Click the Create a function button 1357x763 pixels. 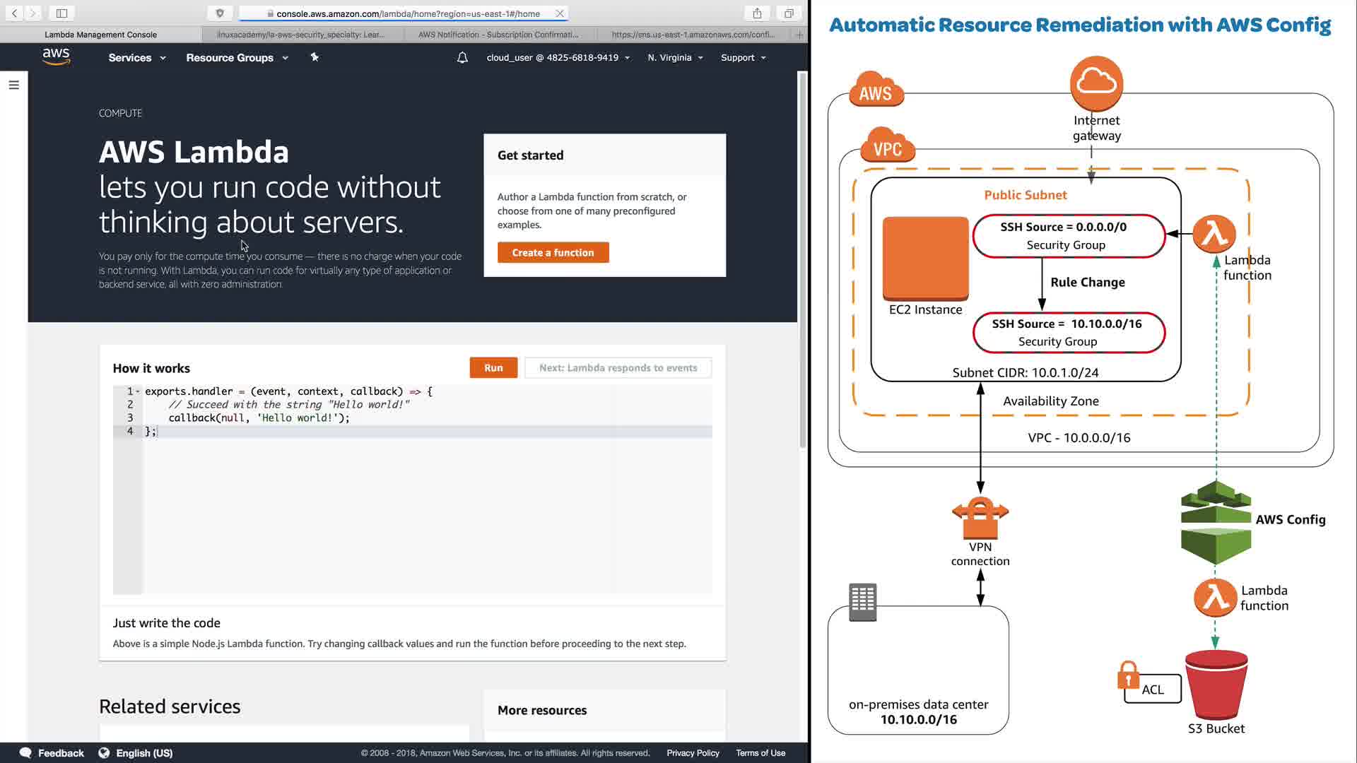(553, 253)
